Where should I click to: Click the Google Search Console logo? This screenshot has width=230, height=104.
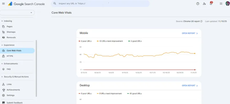pyautogui.click(x=26, y=4)
